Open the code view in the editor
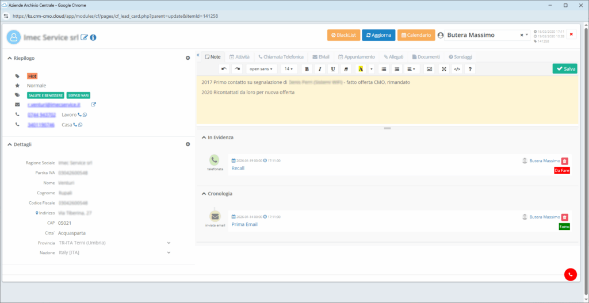 pyautogui.click(x=457, y=69)
